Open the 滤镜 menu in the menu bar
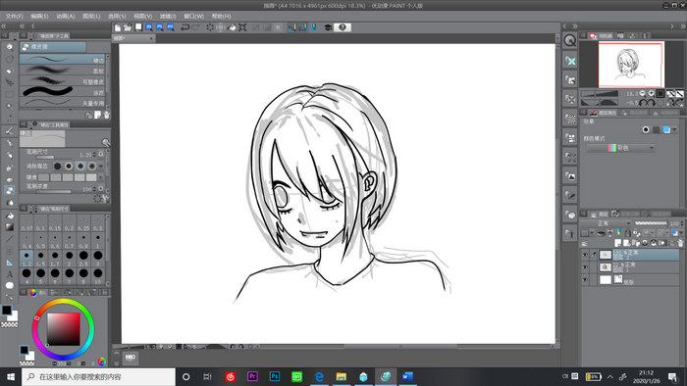This screenshot has width=687, height=386. pyautogui.click(x=168, y=17)
